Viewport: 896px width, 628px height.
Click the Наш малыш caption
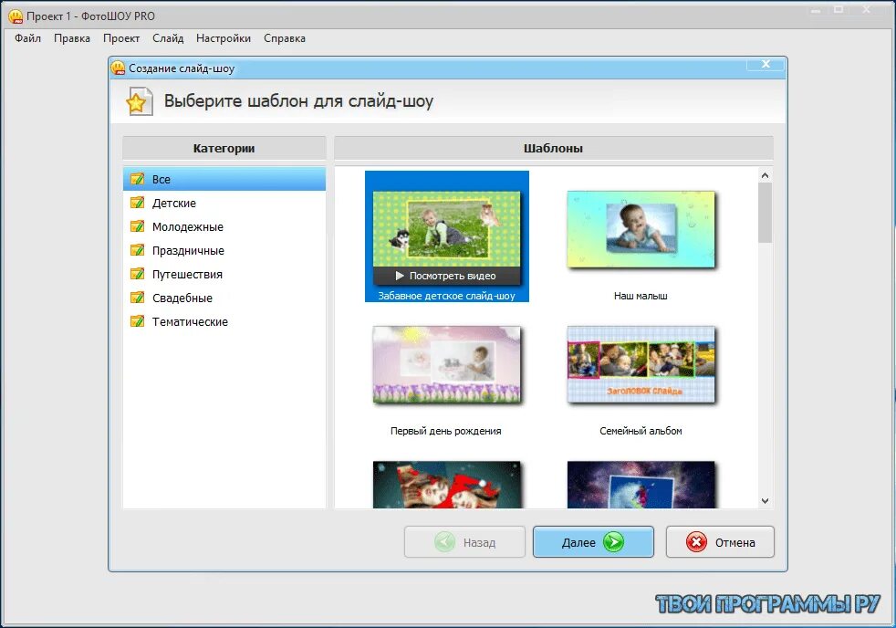[641, 296]
